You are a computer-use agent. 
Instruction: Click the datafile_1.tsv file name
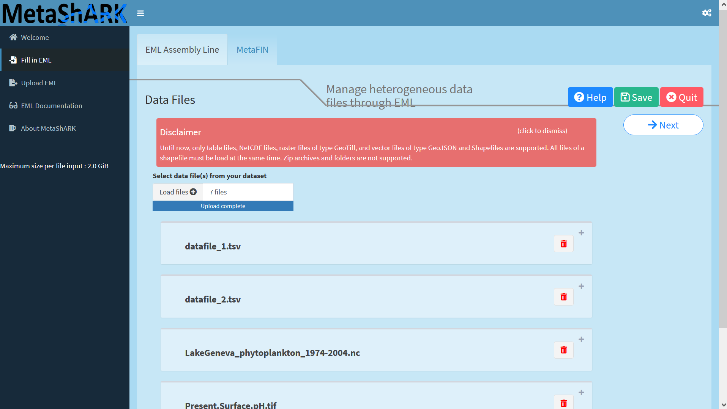click(x=213, y=246)
